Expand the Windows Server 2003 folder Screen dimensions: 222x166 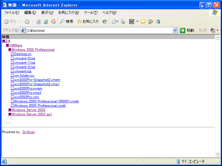(x=27, y=110)
